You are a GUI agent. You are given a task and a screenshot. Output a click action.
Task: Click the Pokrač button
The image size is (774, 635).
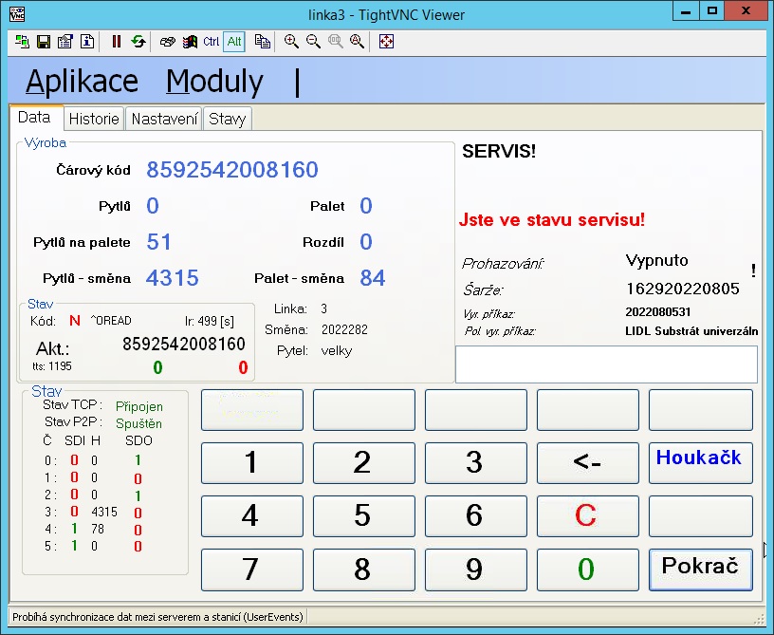(x=700, y=568)
